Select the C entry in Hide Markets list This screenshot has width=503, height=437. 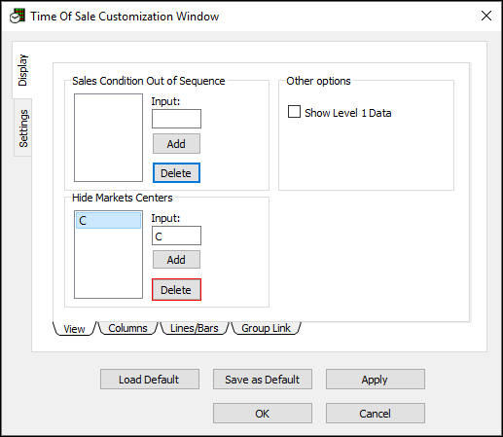click(108, 220)
